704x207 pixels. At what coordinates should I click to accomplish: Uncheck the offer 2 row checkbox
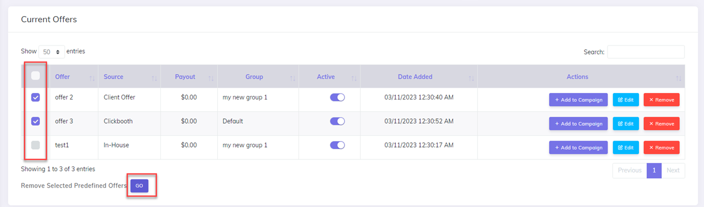(35, 98)
